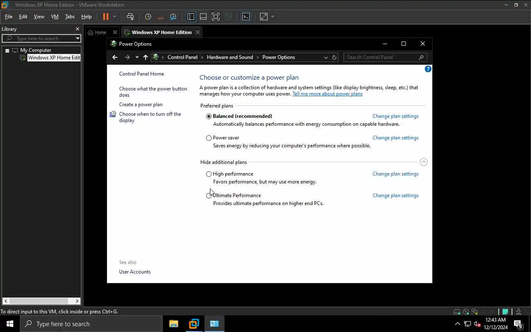Screen dimensions: 531x332
Task: Open the taskbar notification center
Action: click(x=518, y=324)
